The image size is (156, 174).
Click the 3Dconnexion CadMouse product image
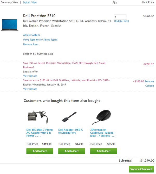pyautogui.click(x=101, y=117)
